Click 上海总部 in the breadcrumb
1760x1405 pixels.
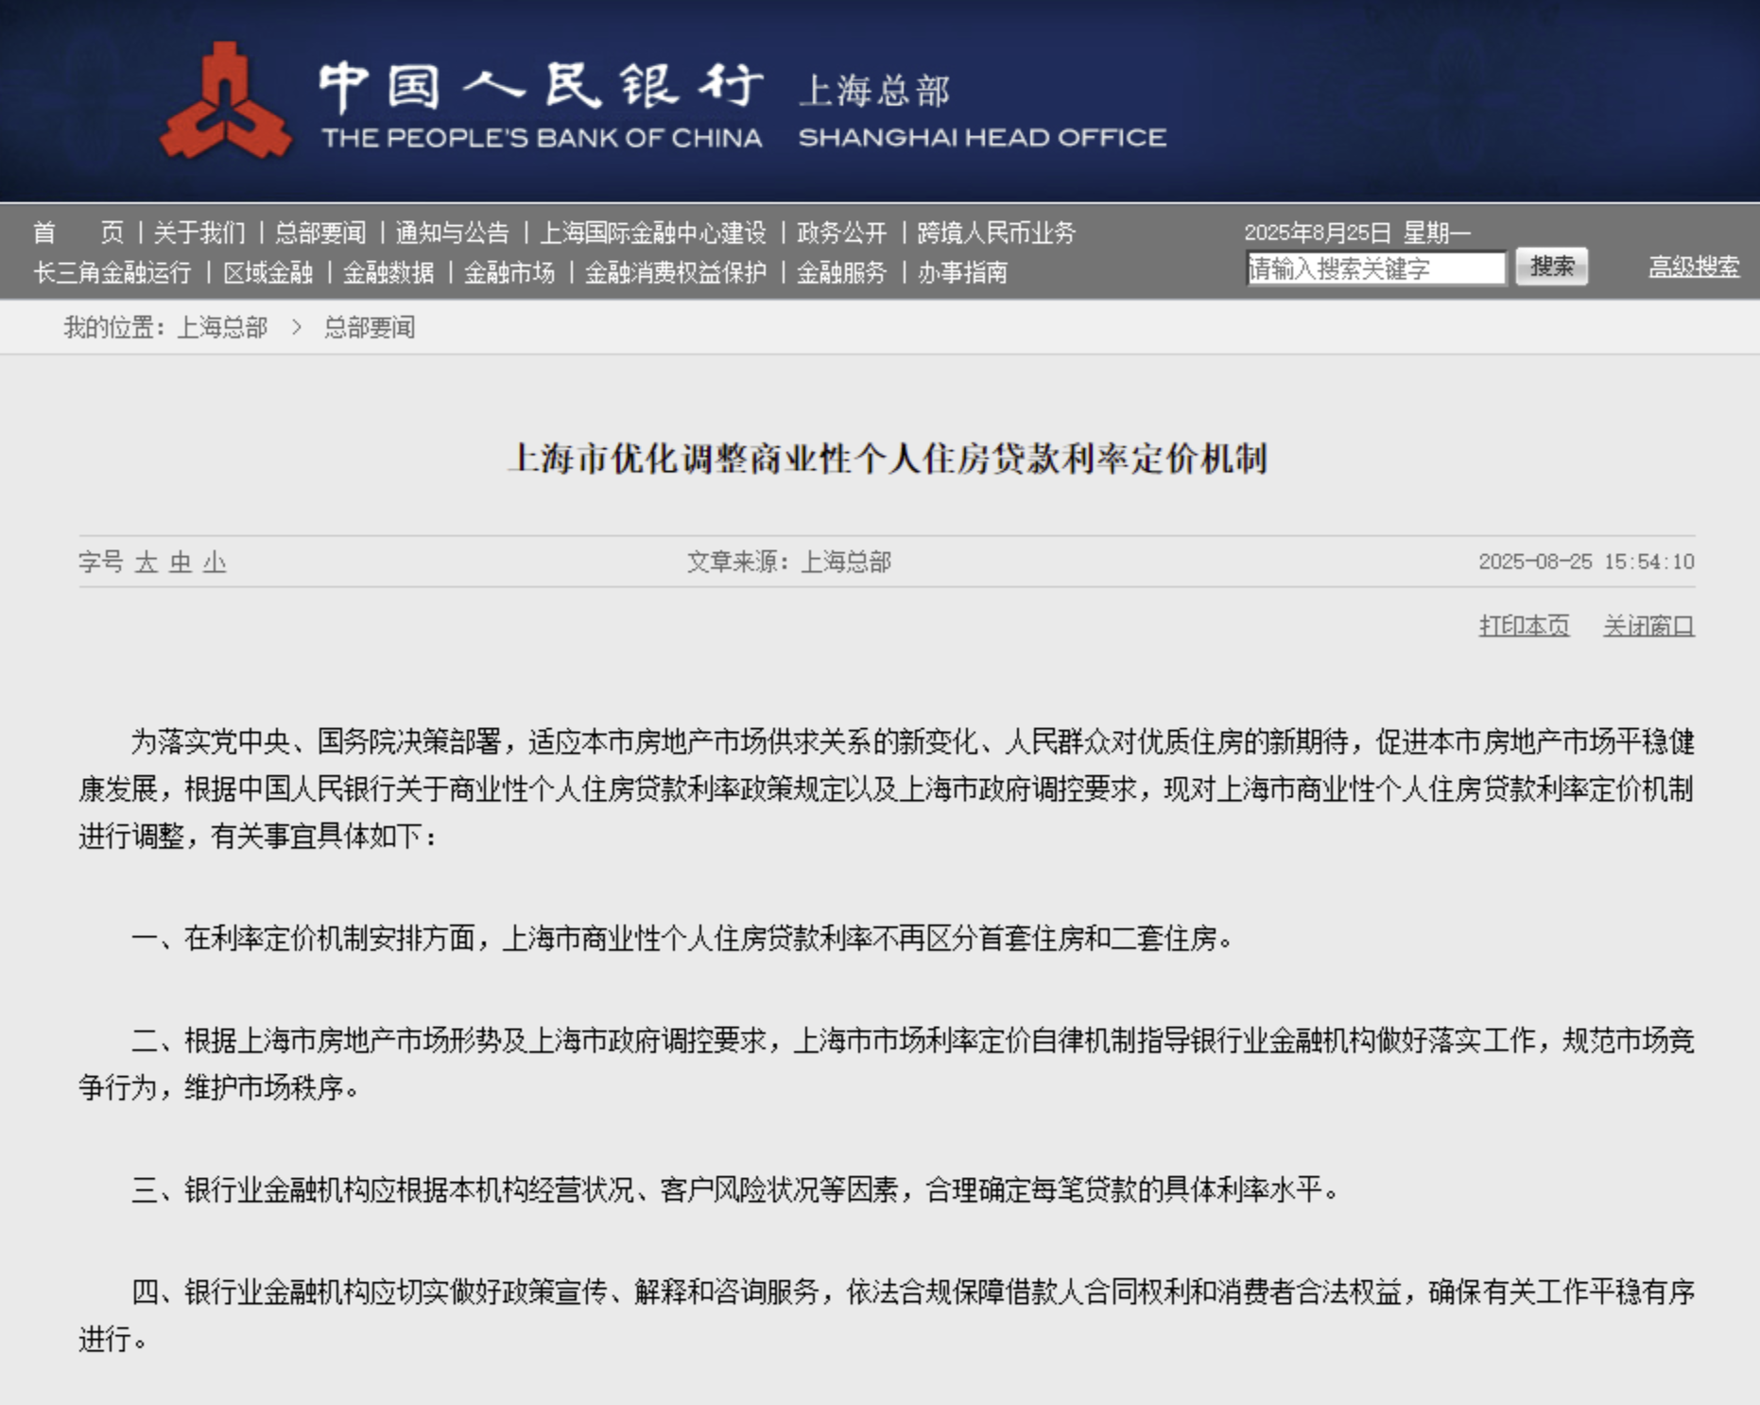tap(223, 327)
